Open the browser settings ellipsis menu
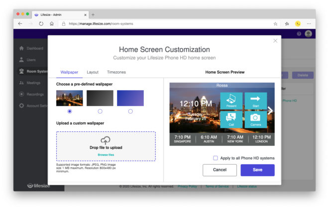This screenshot has height=209, width=329. (309, 24)
